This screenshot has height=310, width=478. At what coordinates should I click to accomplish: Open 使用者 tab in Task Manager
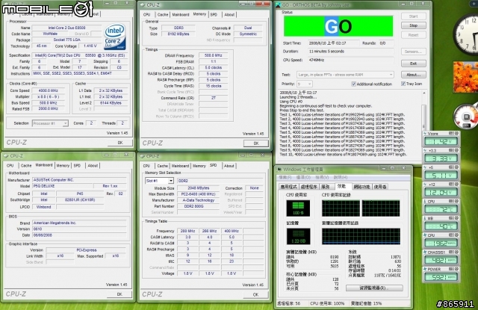tap(380, 187)
